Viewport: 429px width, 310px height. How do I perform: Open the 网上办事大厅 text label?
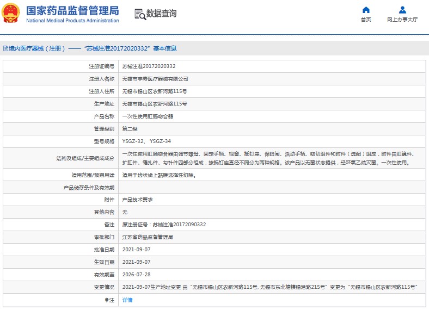pyautogui.click(x=402, y=20)
